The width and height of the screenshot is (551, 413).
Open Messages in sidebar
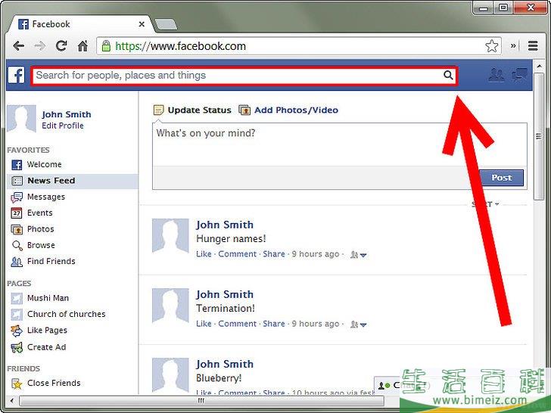[46, 197]
